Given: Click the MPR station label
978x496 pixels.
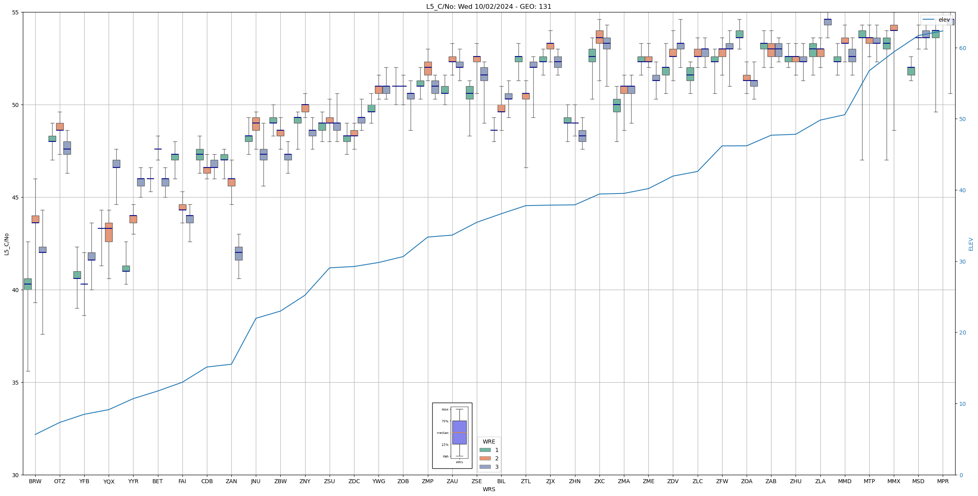Looking at the screenshot, I should 943,481.
